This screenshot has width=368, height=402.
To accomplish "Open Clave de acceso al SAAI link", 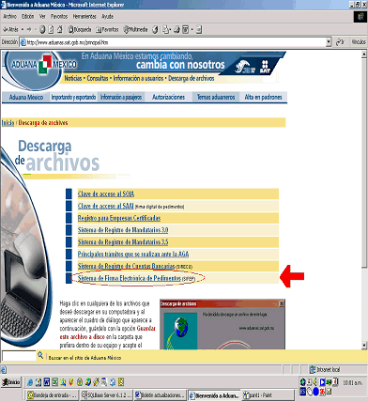I will coord(106,206).
